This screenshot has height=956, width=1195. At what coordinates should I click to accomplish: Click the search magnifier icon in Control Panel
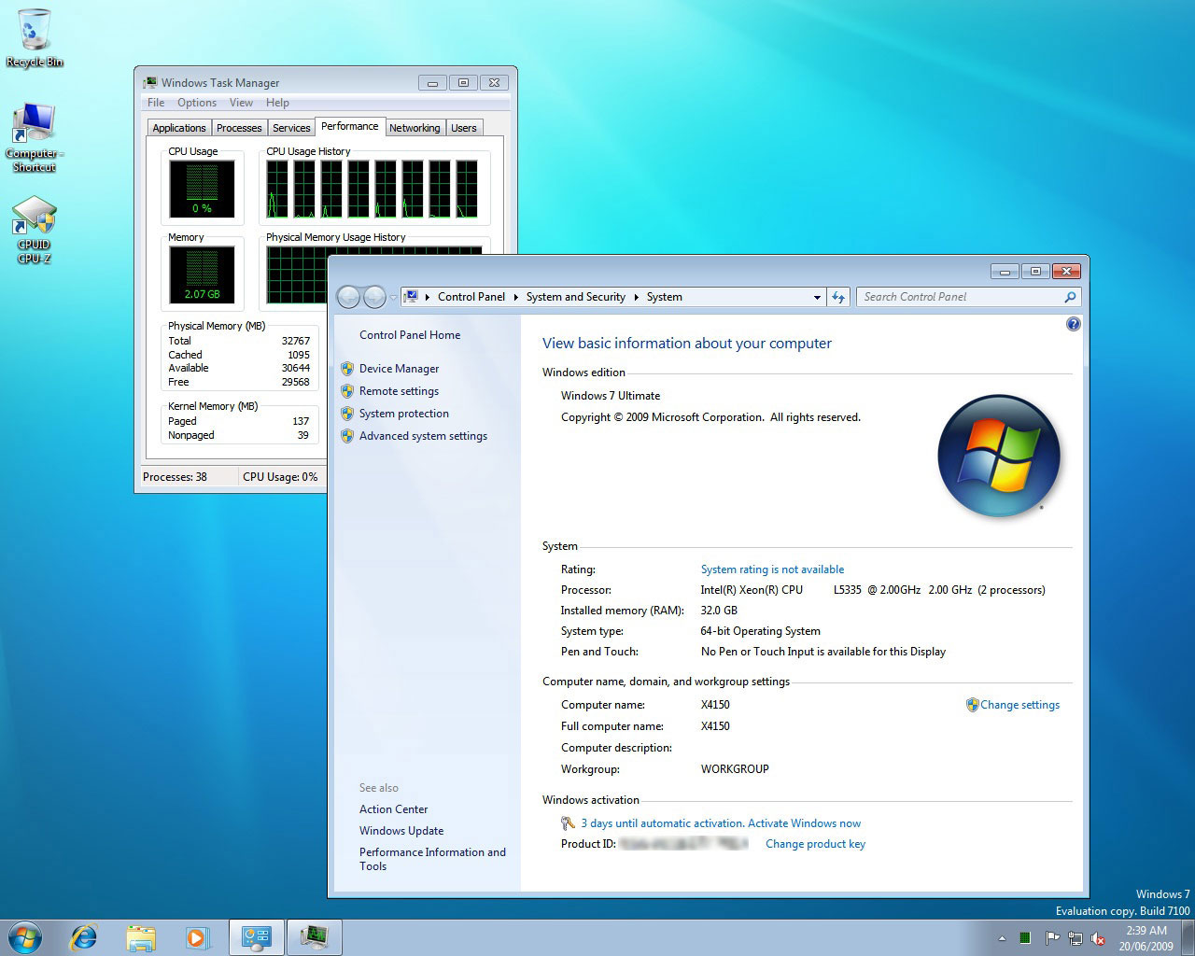coord(1070,297)
